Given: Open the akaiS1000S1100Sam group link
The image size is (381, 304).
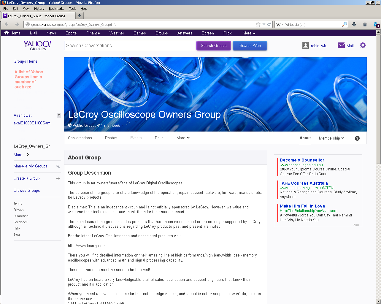Looking at the screenshot, I should (x=32, y=123).
